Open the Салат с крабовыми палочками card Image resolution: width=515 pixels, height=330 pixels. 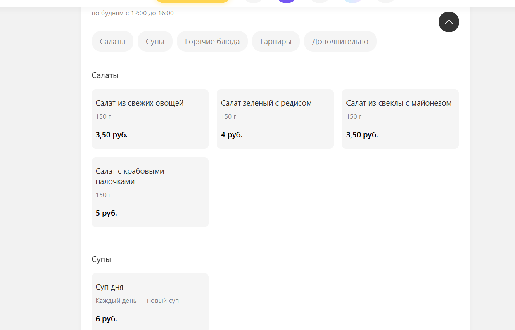(150, 192)
